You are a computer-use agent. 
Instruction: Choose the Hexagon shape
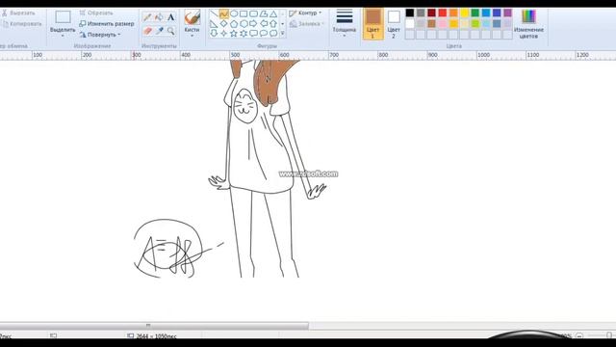click(244, 23)
